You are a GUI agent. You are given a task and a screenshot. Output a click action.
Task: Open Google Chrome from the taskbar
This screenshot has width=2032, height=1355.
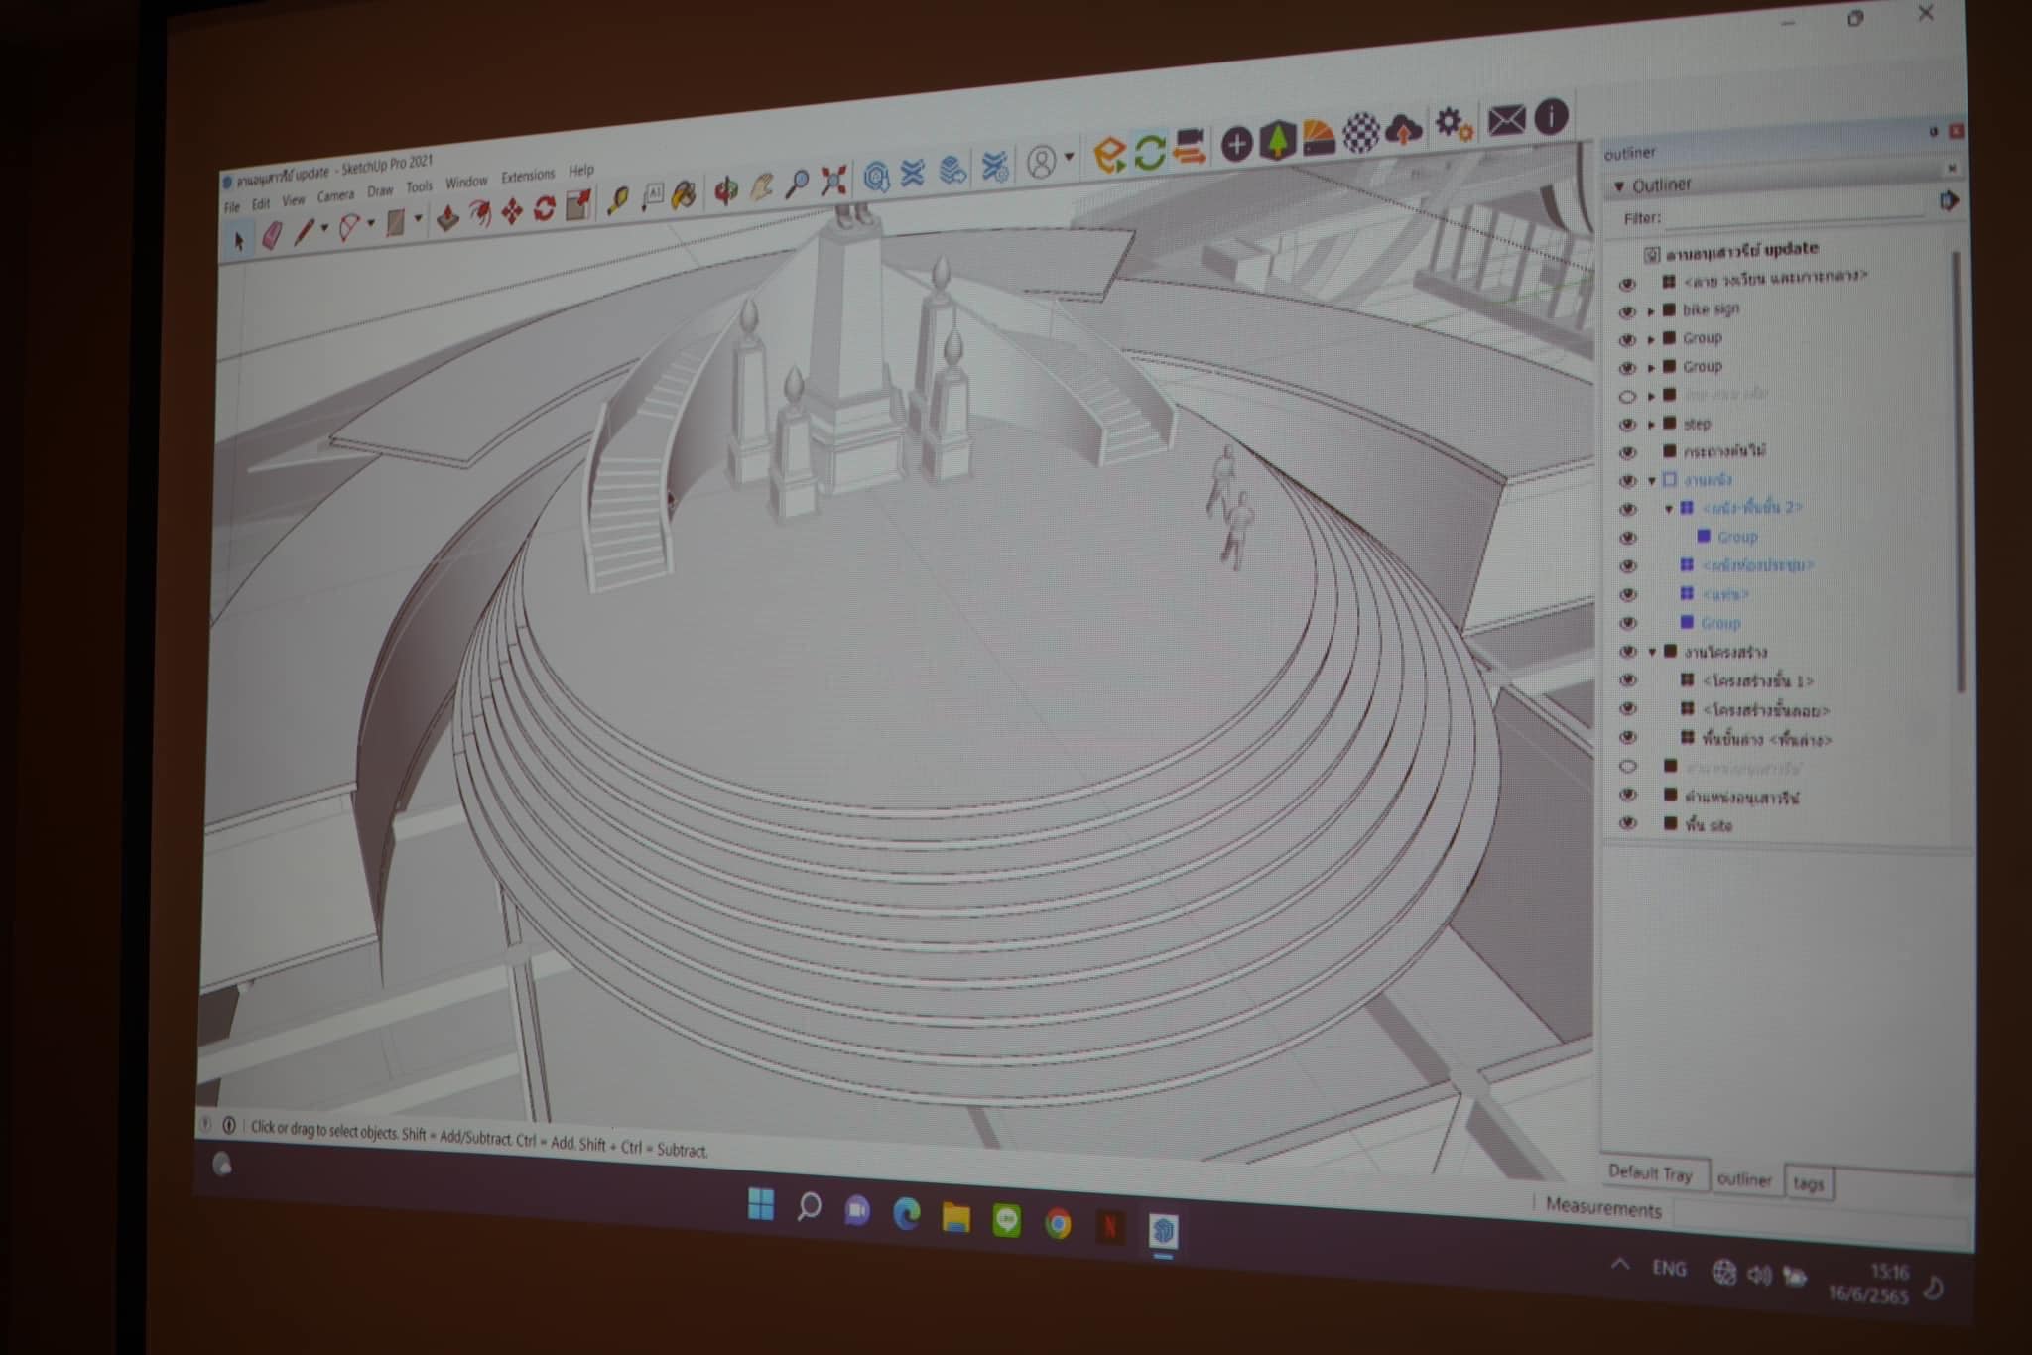(1058, 1225)
